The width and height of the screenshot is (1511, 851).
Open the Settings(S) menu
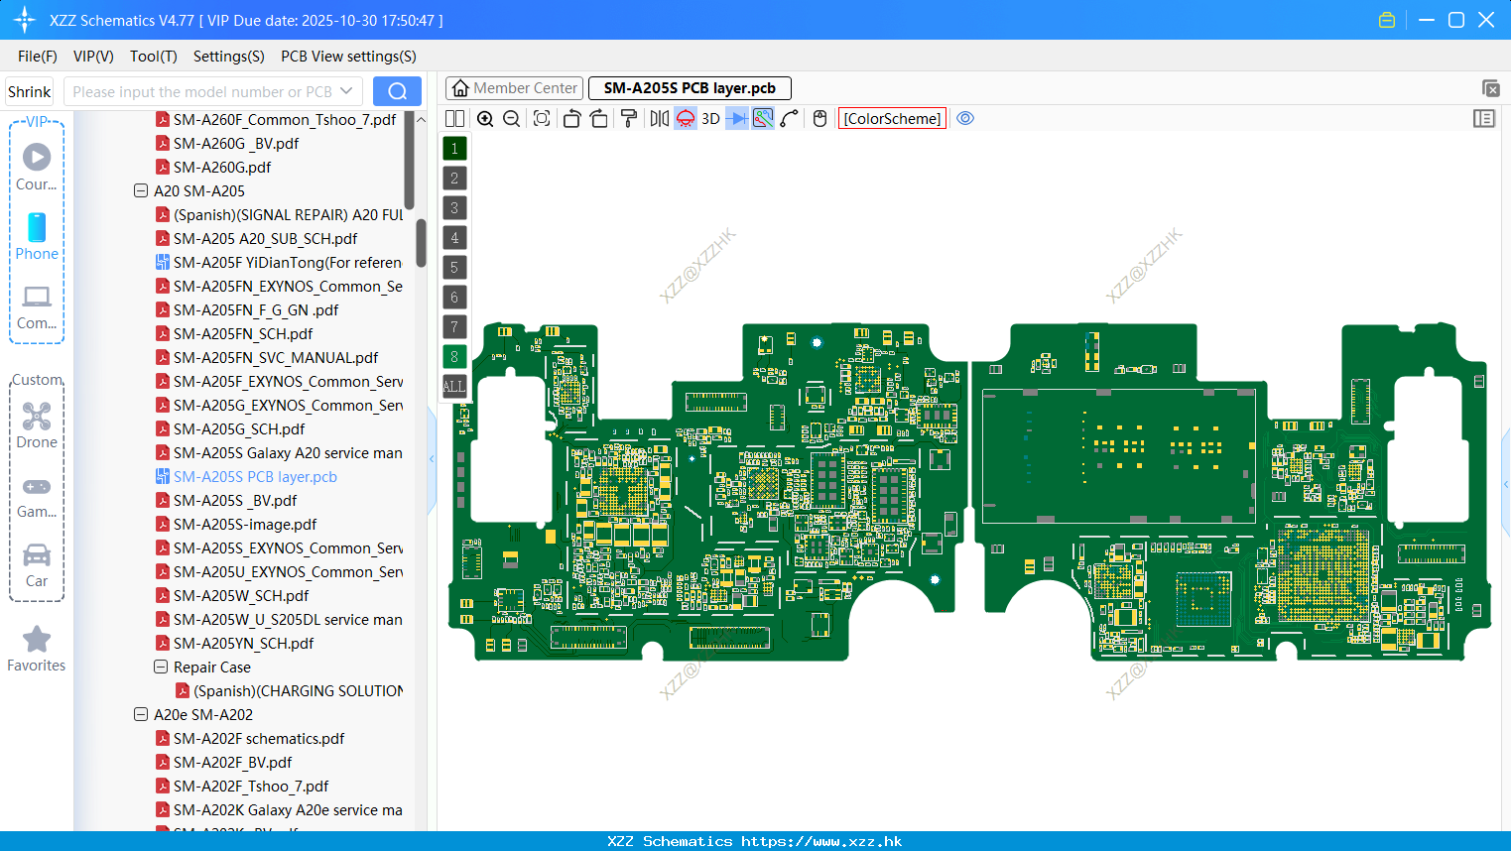tap(229, 57)
